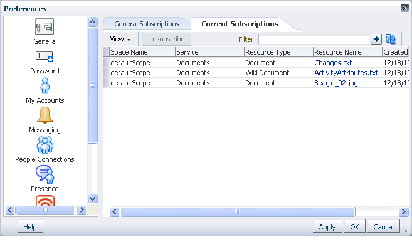The image size is (412, 242).
Task: Click the OK button
Action: [354, 227]
